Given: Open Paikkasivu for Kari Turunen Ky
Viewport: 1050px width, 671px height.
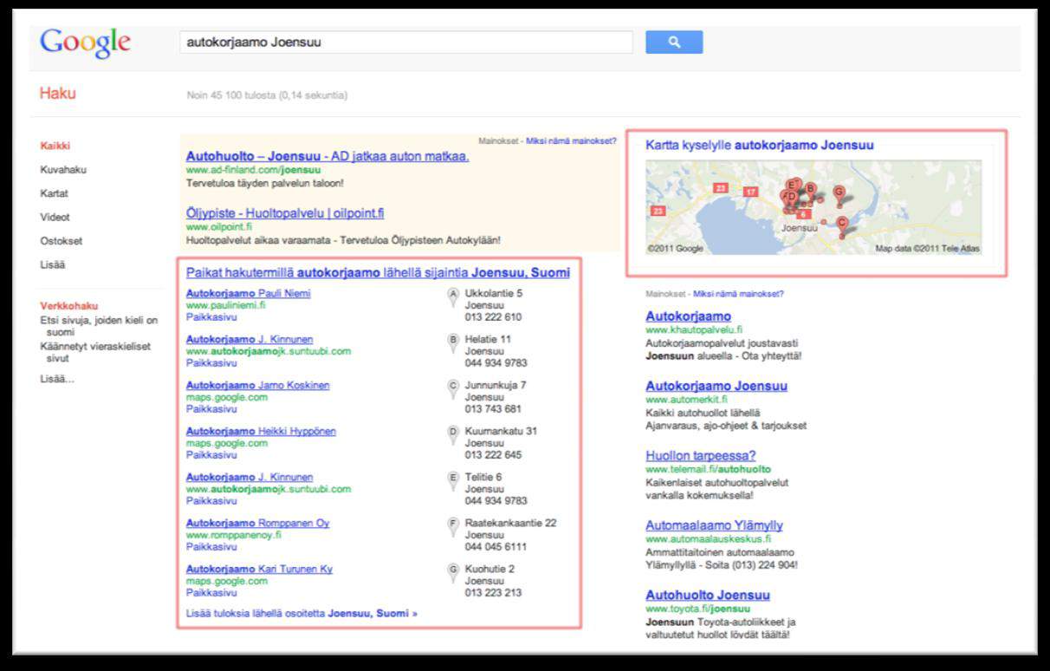Looking at the screenshot, I should (x=211, y=592).
